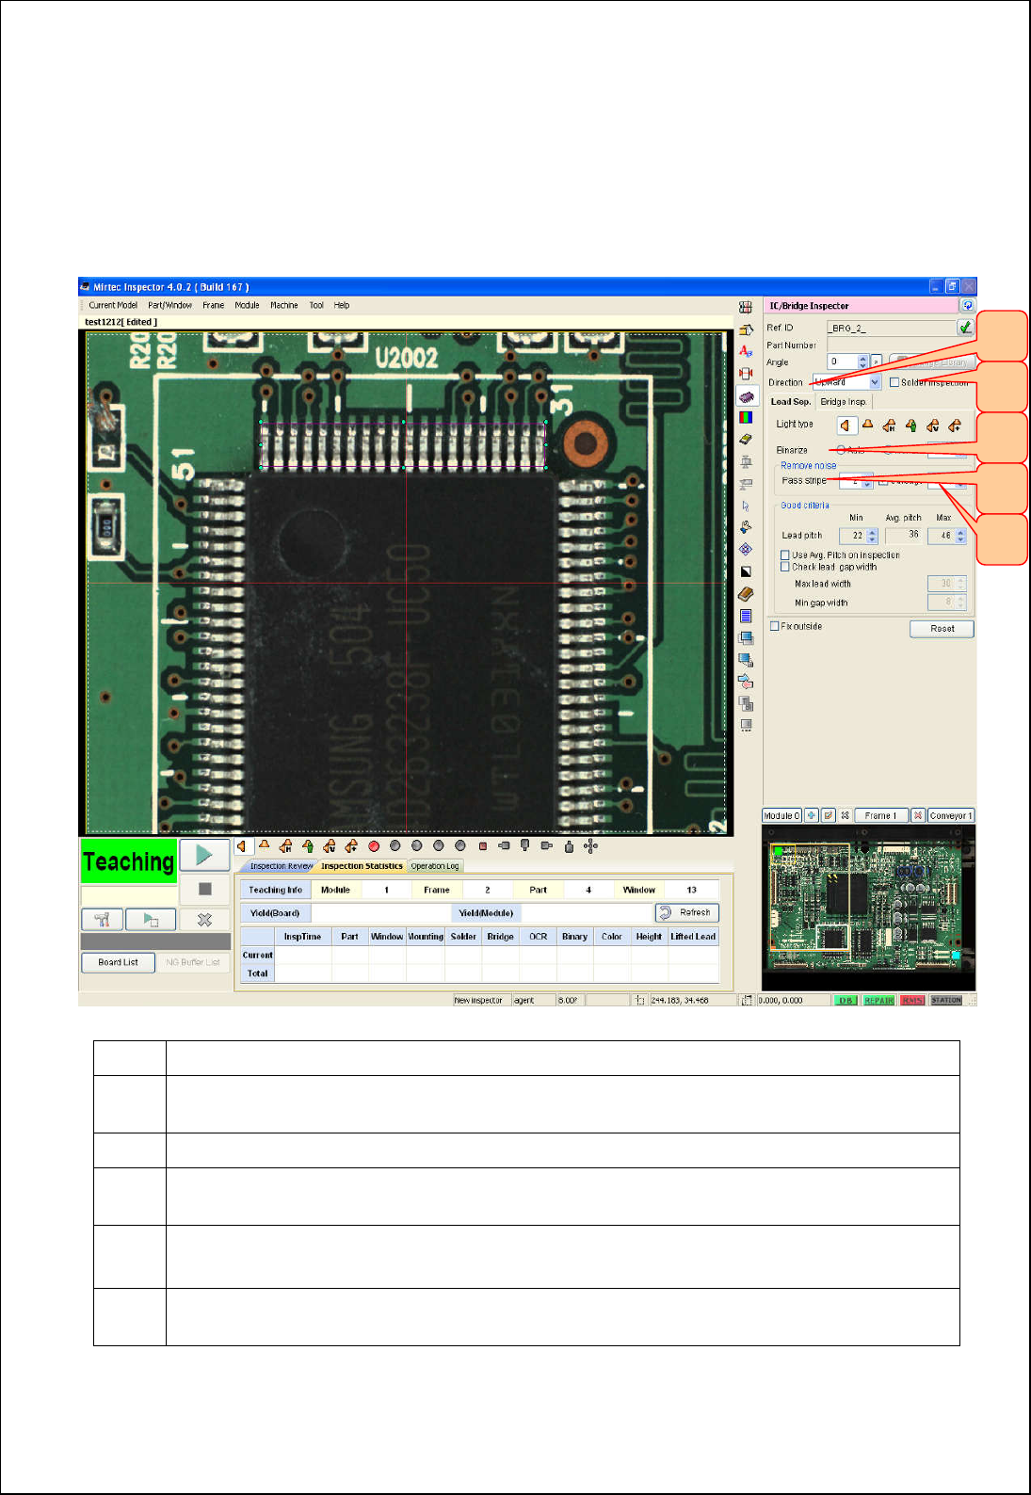Select the first highlighted Light type icon
Screen dimensions: 1031x1495
[846, 426]
